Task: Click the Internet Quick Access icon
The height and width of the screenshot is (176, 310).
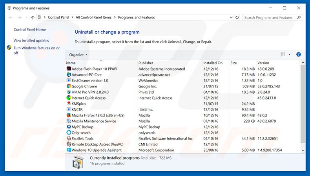Action: (69, 98)
